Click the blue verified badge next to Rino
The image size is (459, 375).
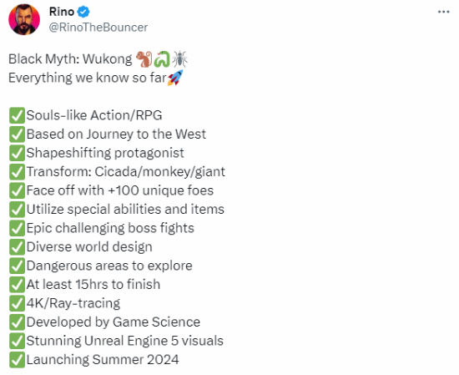[x=83, y=12]
